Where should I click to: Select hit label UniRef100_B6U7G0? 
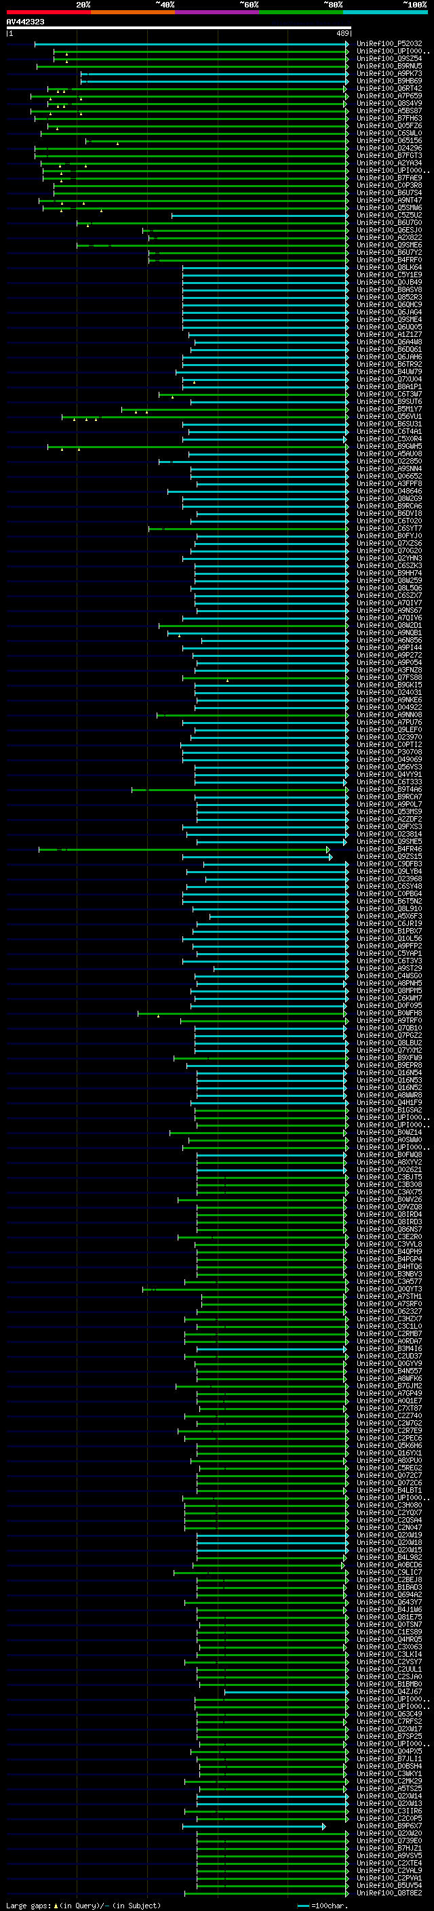[389, 222]
